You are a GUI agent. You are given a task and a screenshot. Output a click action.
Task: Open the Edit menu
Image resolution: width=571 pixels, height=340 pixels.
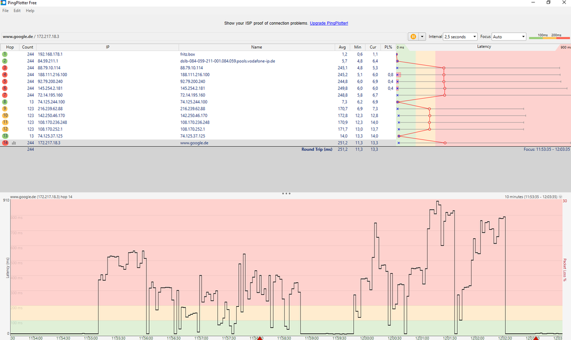point(17,10)
